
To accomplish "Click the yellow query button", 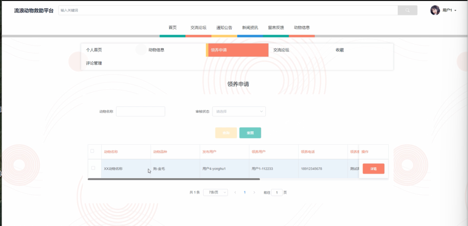I will pos(226,133).
